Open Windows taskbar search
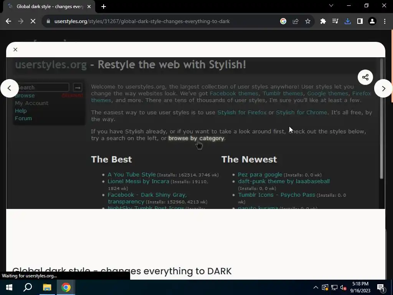The width and height of the screenshot is (393, 295). pyautogui.click(x=28, y=287)
